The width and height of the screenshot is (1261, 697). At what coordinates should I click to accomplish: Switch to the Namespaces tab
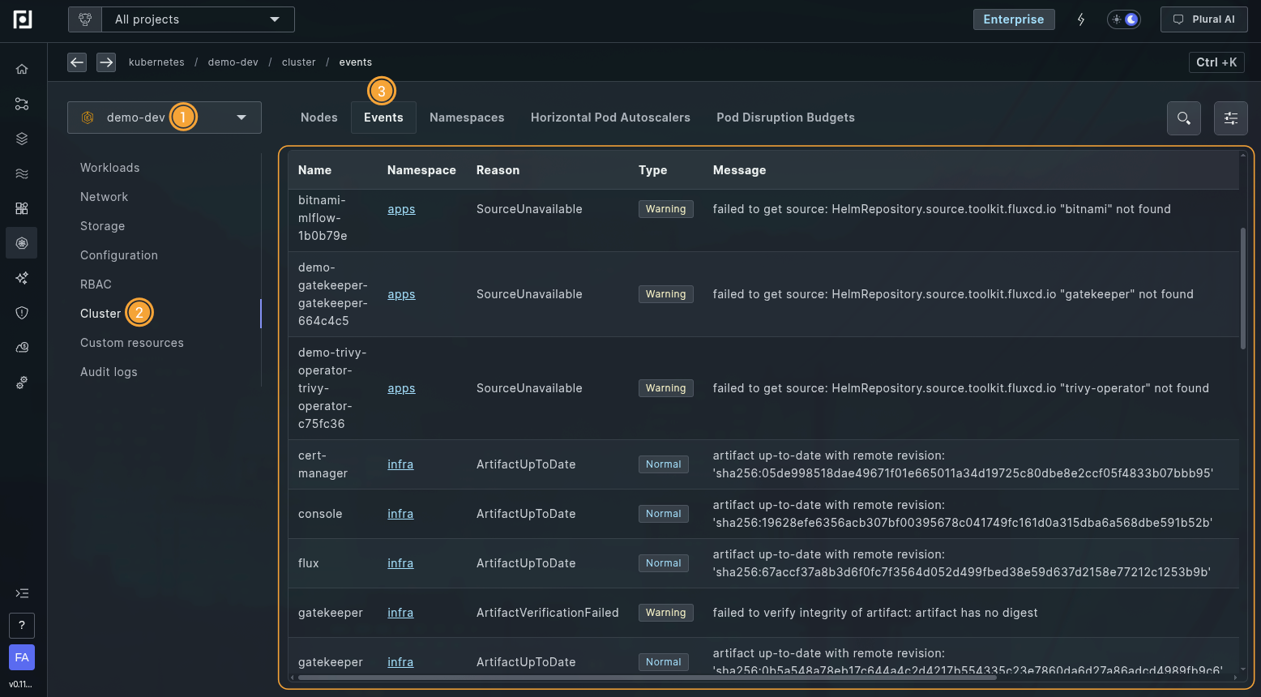tap(467, 118)
